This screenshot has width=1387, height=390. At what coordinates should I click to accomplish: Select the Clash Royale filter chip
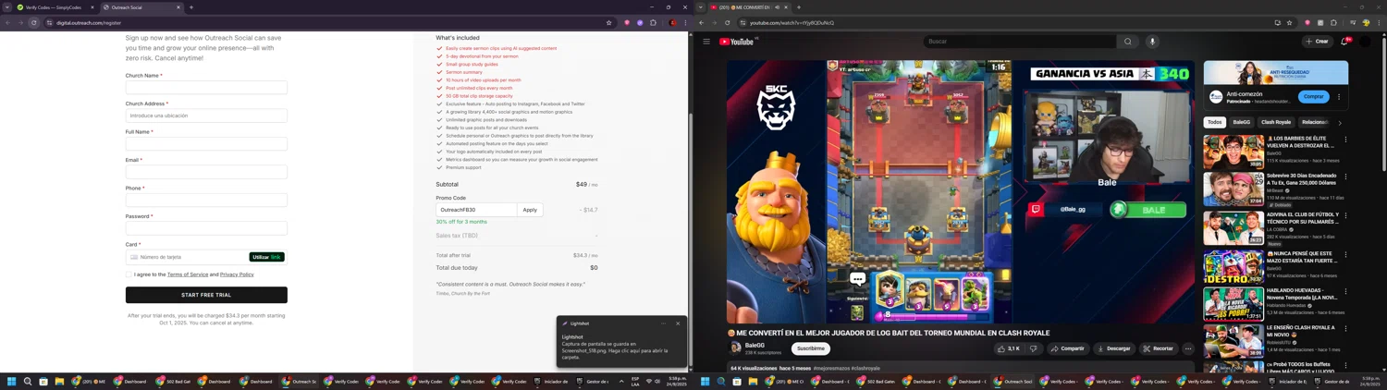[1276, 122]
